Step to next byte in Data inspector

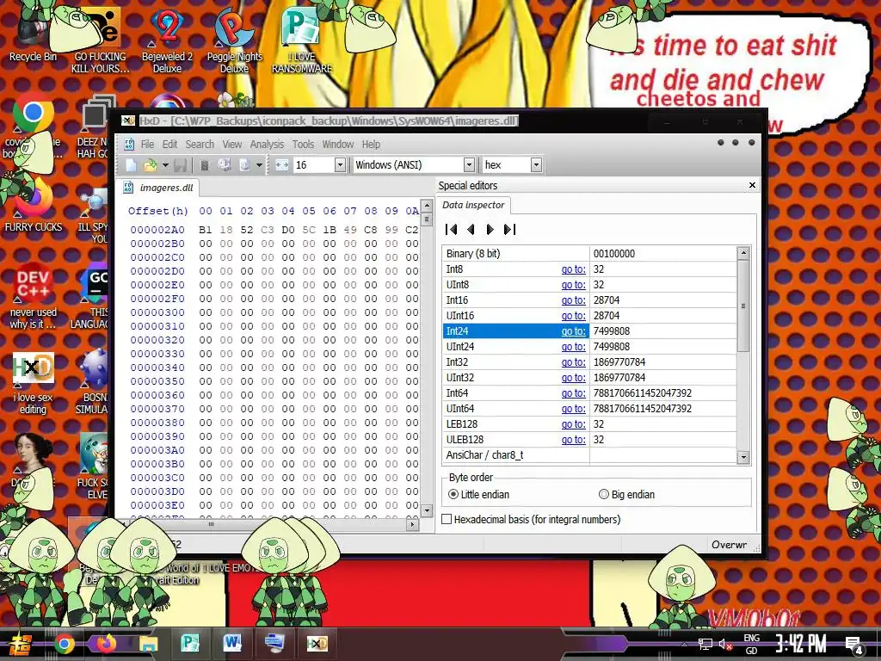coord(490,229)
